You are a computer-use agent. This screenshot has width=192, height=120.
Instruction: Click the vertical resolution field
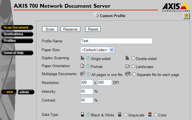click(105, 83)
